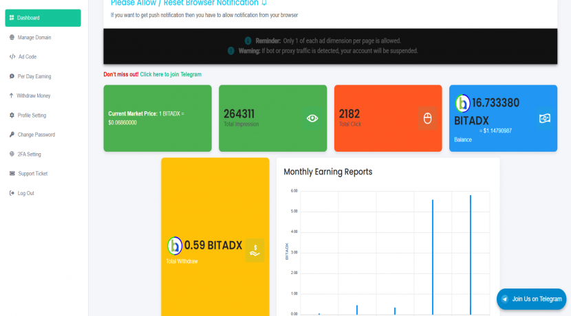
Task: Go to Manage Domain in sidebar
Action: (34, 37)
